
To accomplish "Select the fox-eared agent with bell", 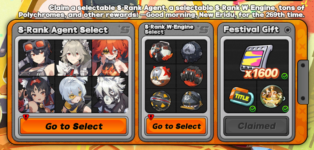I will pyautogui.click(x=37, y=95).
